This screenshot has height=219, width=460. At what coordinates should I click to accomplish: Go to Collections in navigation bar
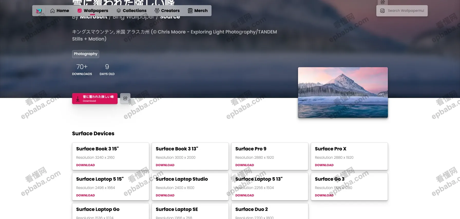[131, 11]
